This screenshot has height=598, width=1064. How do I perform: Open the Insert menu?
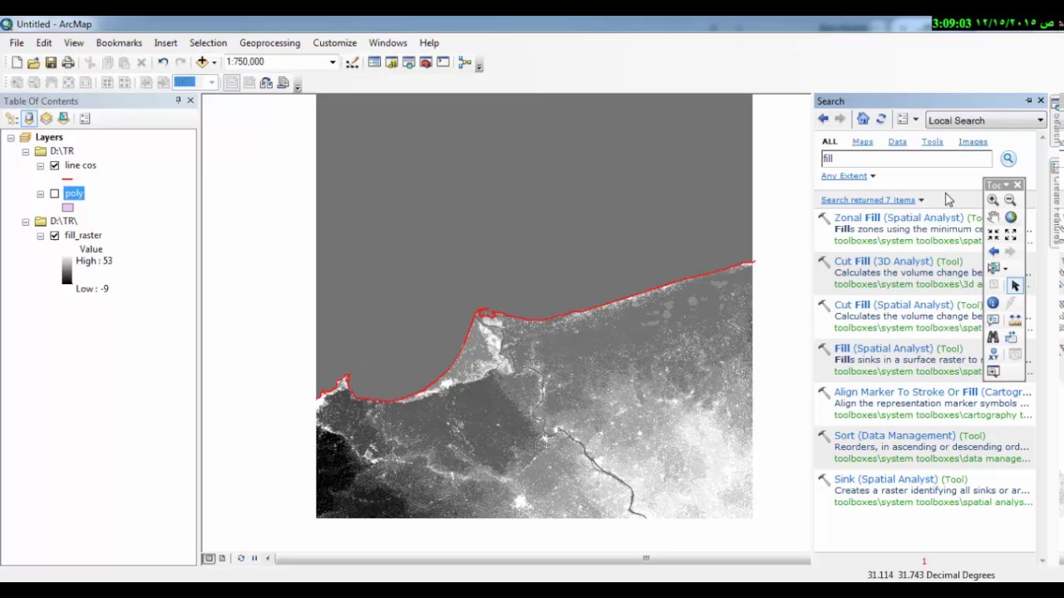click(165, 42)
